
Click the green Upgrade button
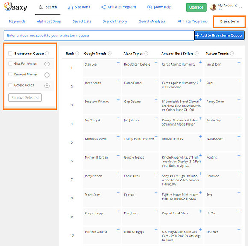pyautogui.click(x=196, y=7)
